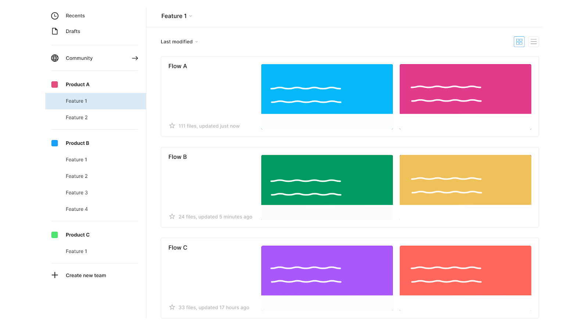The image size is (588, 330).
Task: Click the Product A pink color swatch
Action: click(55, 84)
